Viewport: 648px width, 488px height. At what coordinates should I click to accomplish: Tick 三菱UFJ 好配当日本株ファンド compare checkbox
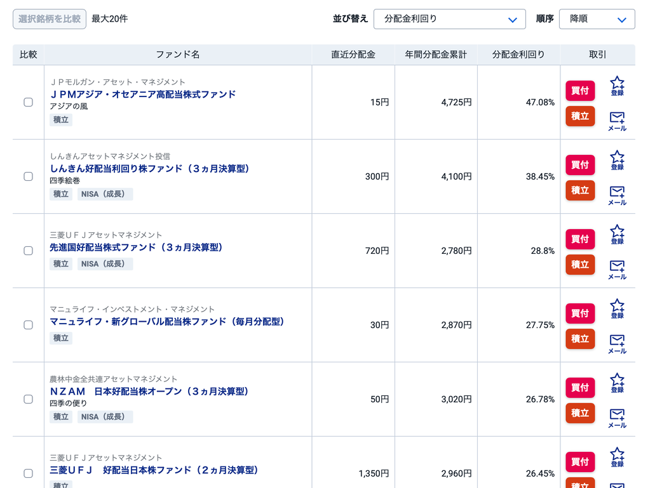point(28,473)
